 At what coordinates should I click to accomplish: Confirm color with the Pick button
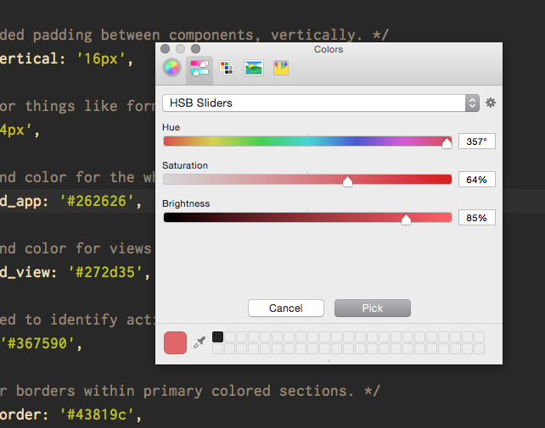point(373,308)
